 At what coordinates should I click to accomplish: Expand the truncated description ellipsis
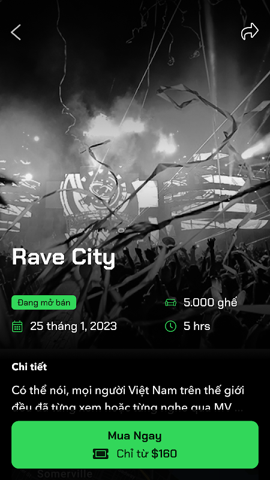[239, 408]
